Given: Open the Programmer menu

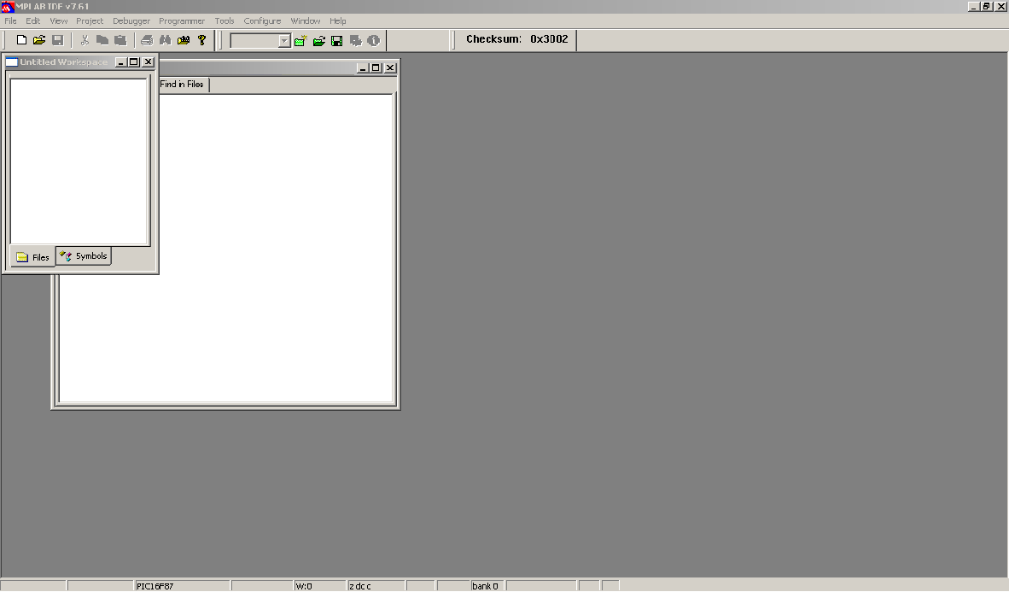Looking at the screenshot, I should [x=182, y=21].
